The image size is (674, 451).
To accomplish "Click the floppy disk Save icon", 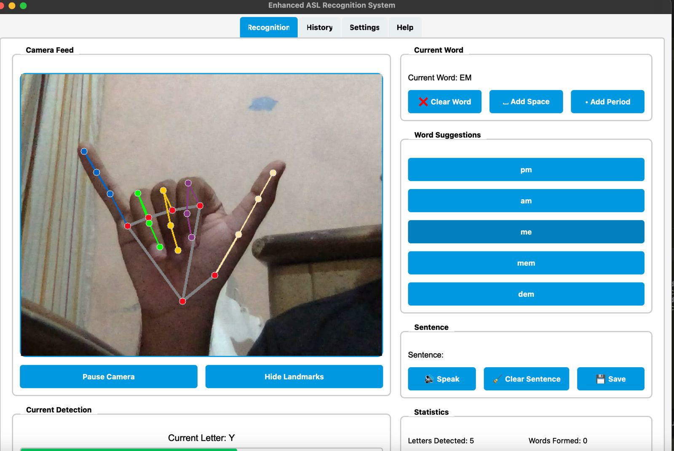I will tap(600, 379).
